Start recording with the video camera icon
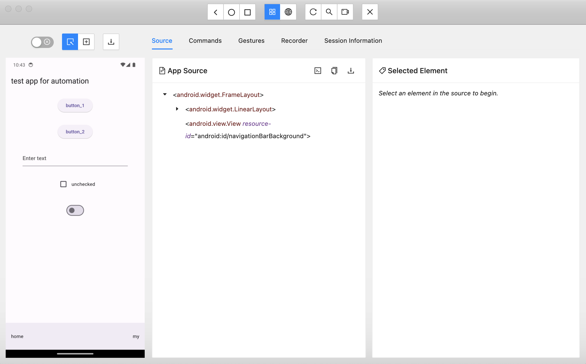The height and width of the screenshot is (364, 586). pos(345,12)
